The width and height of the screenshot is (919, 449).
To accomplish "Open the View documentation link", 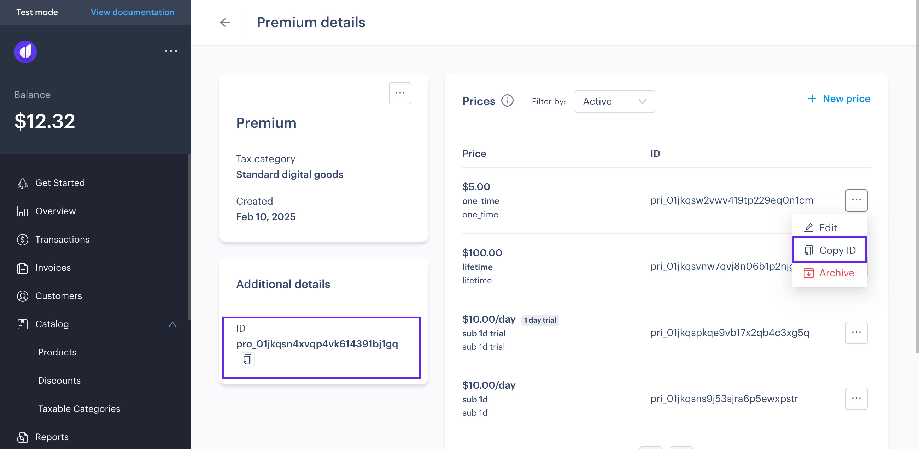I will click(x=132, y=12).
